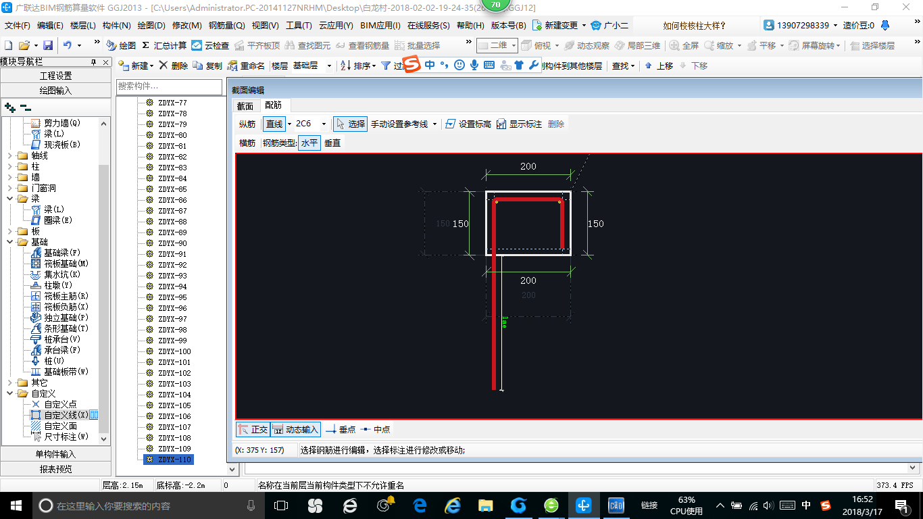Click 动态观察 orbit view tool

point(587,45)
